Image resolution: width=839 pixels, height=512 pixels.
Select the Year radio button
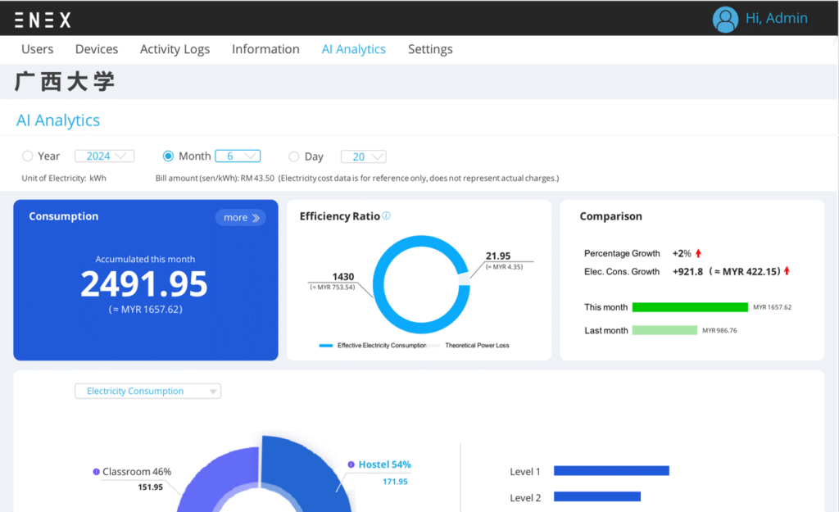click(x=28, y=156)
